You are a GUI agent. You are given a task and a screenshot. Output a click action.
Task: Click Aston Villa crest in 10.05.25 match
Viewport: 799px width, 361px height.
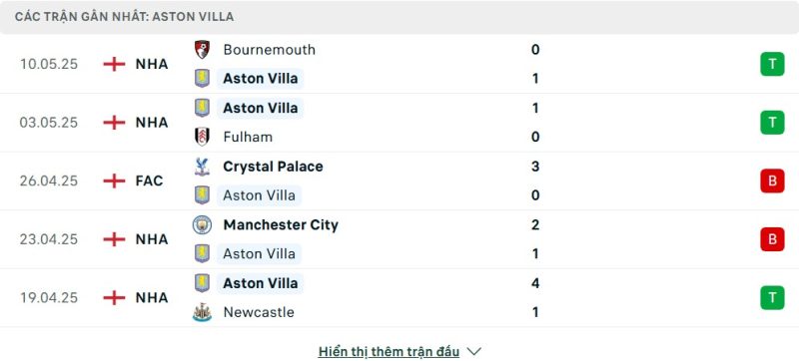click(x=202, y=79)
